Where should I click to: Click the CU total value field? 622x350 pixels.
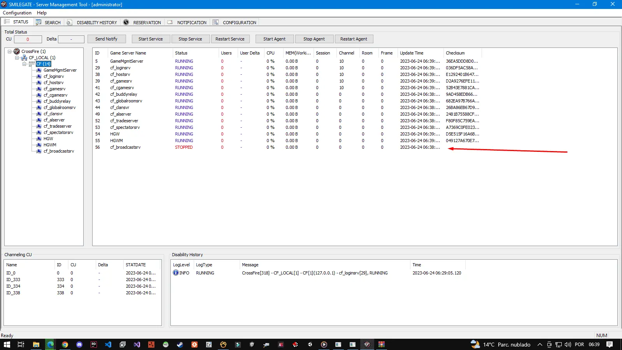pos(28,39)
